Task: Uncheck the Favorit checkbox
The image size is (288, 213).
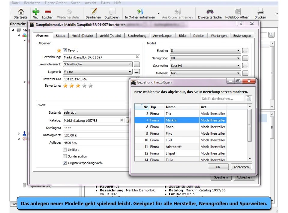Action: click(65, 50)
